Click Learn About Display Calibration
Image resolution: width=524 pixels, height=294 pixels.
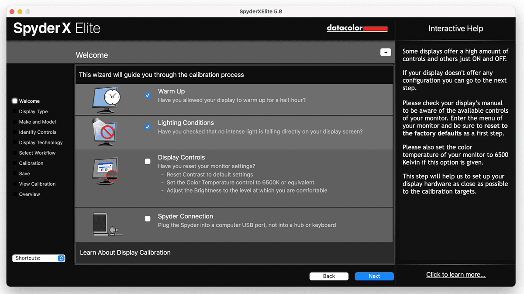[125, 252]
